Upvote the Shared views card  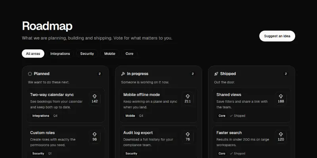coord(281,98)
